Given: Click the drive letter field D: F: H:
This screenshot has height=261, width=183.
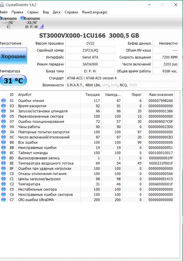Looking at the screenshot, I should [90, 71].
